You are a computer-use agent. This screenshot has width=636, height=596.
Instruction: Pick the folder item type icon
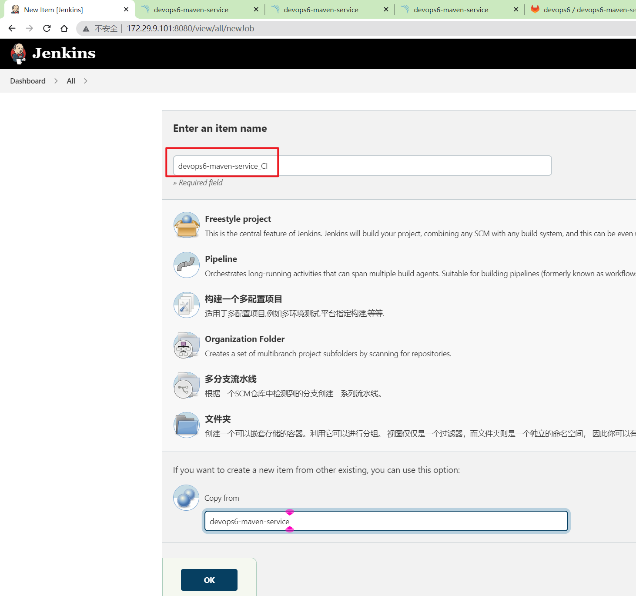pos(187,425)
